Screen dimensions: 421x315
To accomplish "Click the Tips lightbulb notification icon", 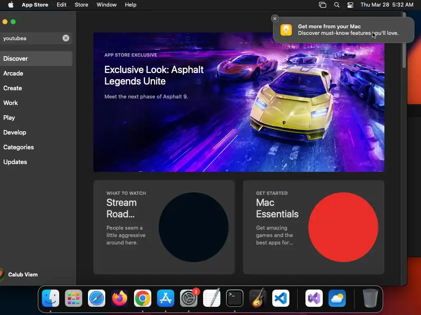I will (x=286, y=30).
